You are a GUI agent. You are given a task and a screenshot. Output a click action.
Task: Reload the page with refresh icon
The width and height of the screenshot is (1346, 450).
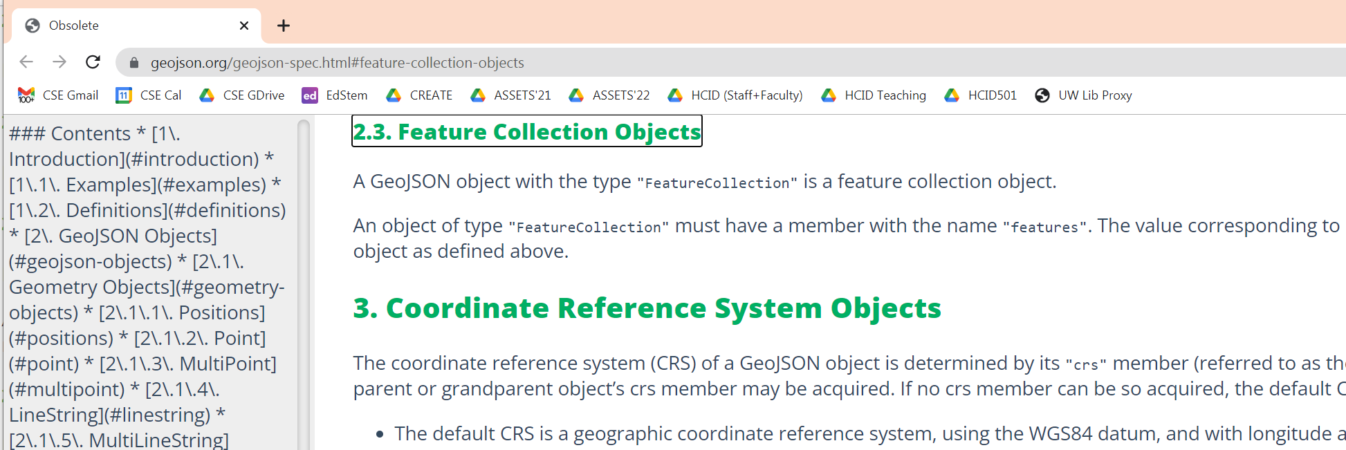point(93,62)
